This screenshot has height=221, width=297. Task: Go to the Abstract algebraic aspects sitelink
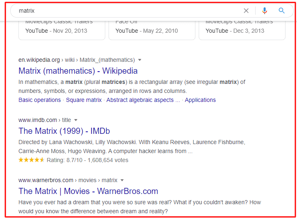tap(143, 100)
